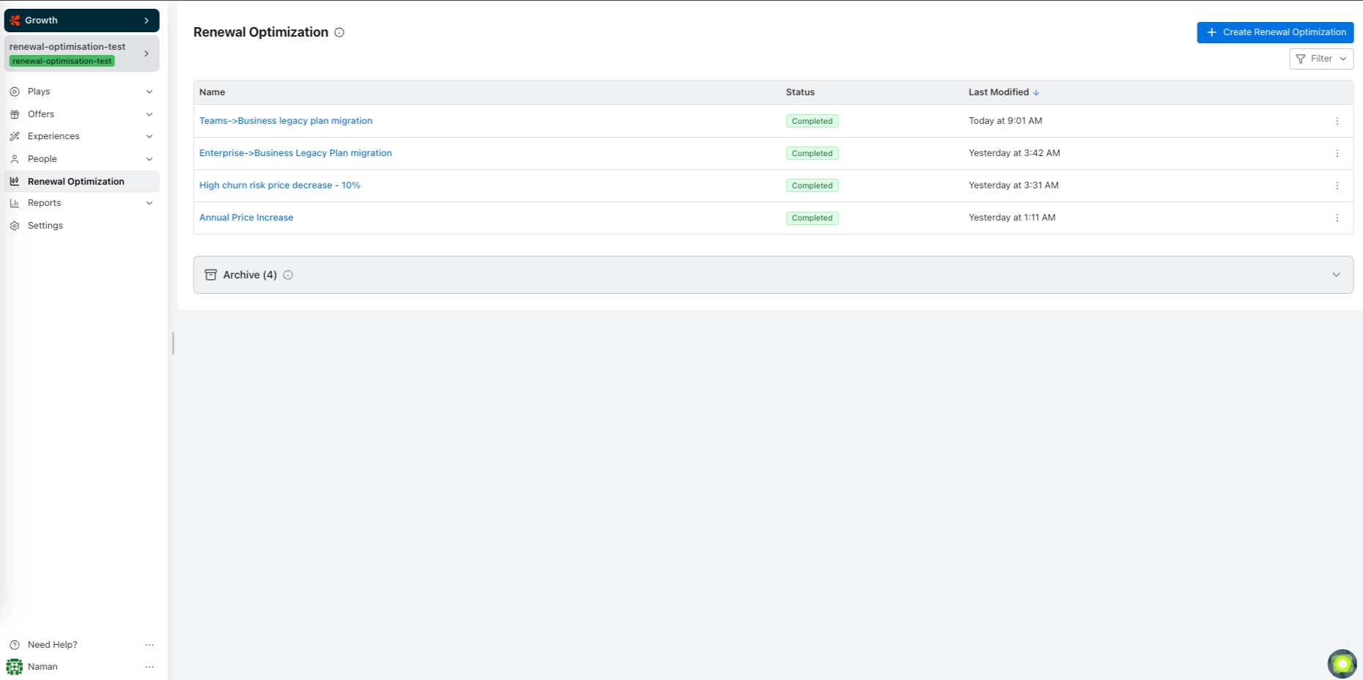Click Create Renewal Optimization button

[1275, 32]
